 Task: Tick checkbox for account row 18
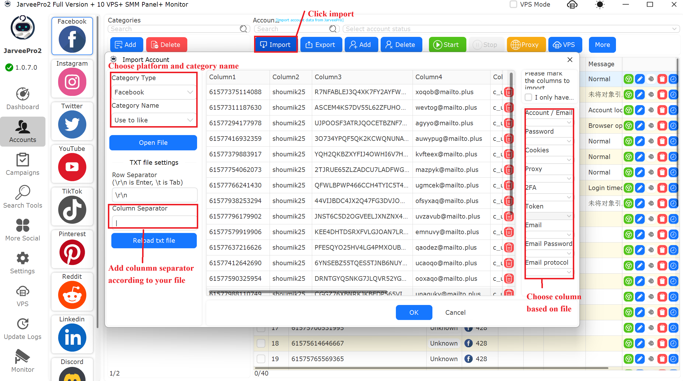[261, 343]
